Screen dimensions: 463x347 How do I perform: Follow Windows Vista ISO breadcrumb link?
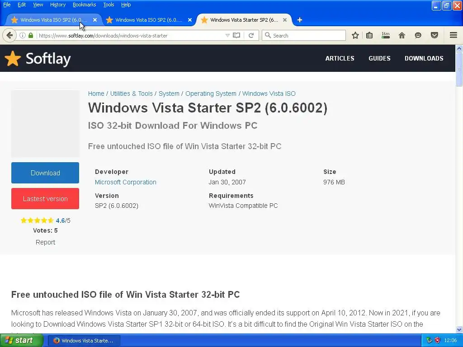pyautogui.click(x=269, y=94)
